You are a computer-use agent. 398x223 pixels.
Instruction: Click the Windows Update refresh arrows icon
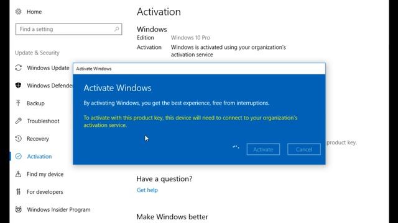point(18,68)
